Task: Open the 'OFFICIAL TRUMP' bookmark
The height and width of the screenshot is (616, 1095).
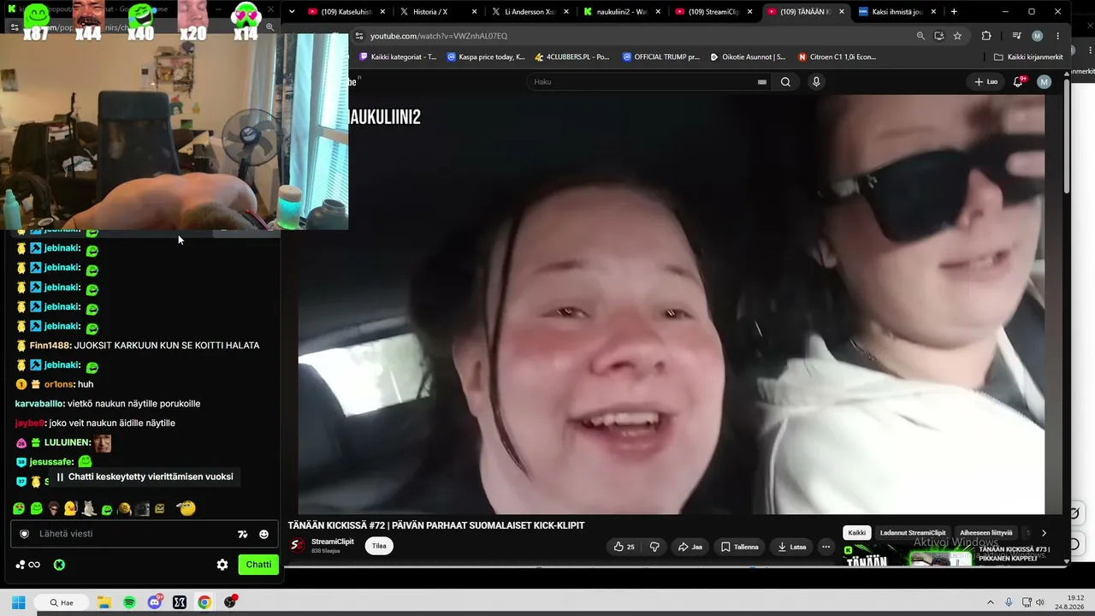Action: [660, 57]
